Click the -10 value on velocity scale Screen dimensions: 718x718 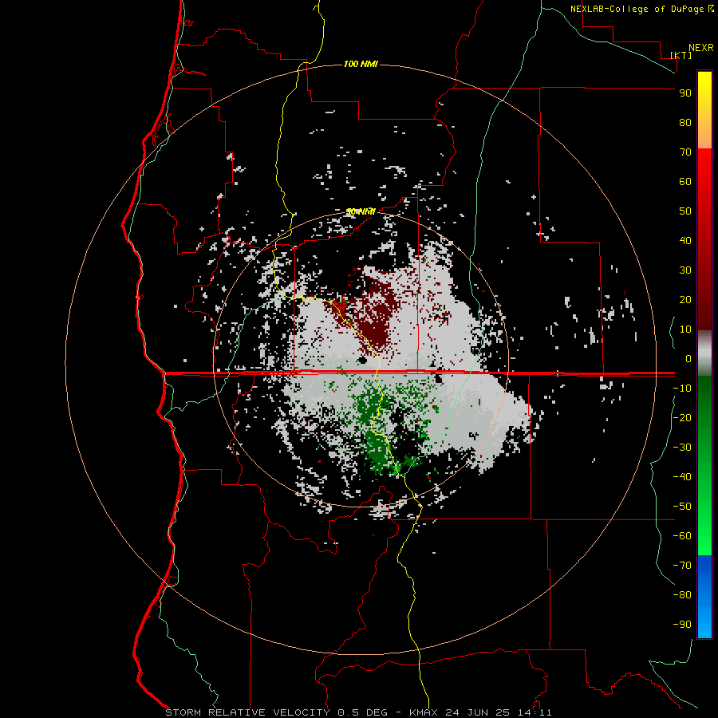click(682, 389)
